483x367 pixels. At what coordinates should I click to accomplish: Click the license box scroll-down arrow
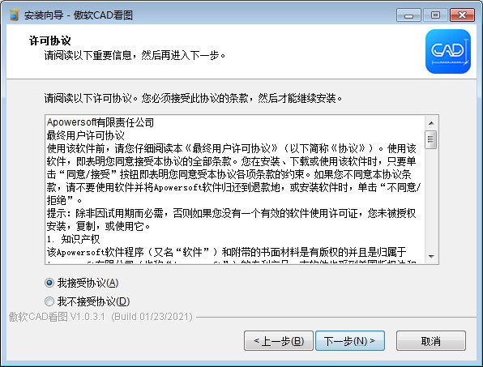point(431,257)
